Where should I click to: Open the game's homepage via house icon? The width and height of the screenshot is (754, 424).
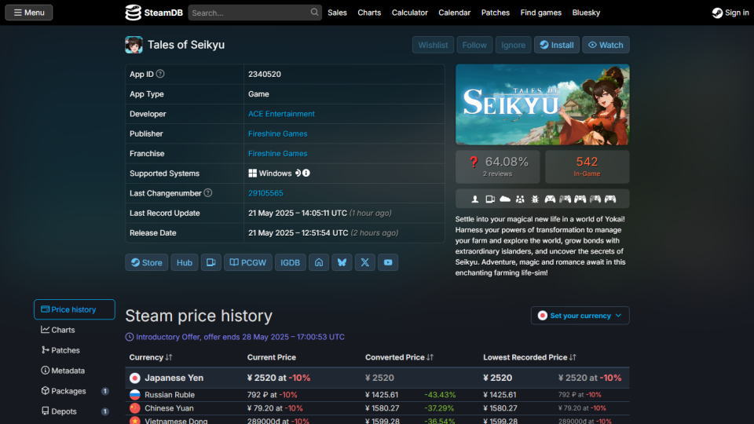point(319,263)
